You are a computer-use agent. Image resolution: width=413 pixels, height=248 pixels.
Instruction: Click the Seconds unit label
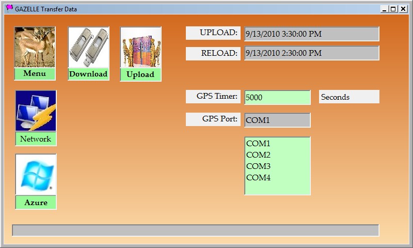click(349, 97)
